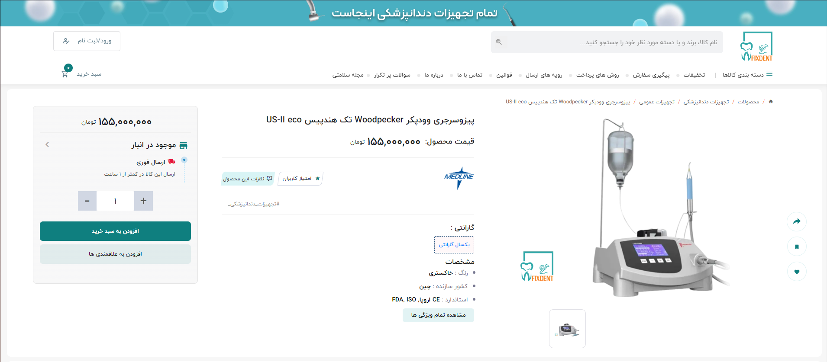This screenshot has height=362, width=827.
Task: Click the سبد خرید cart label
Action: [x=89, y=74]
